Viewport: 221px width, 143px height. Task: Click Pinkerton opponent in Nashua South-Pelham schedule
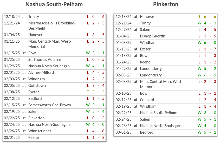pyautogui.click(x=36, y=118)
